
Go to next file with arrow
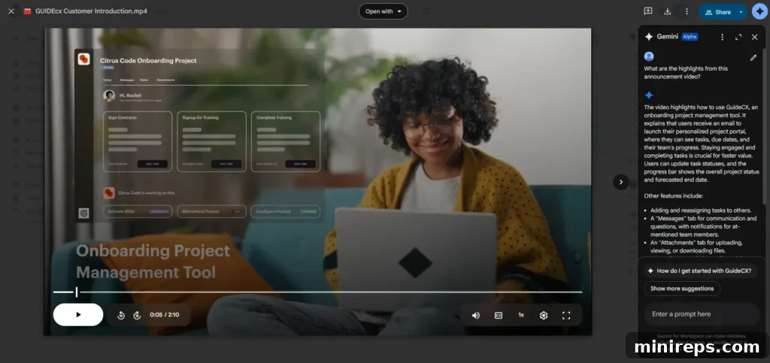[x=620, y=182]
